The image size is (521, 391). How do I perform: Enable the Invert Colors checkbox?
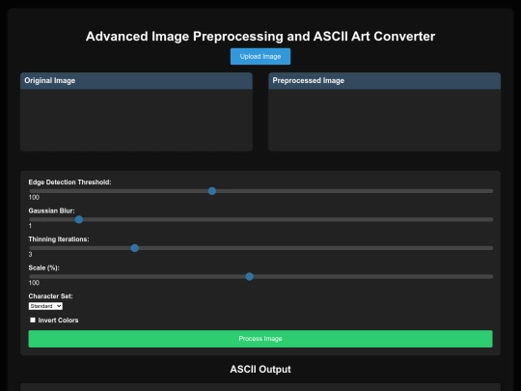point(33,320)
